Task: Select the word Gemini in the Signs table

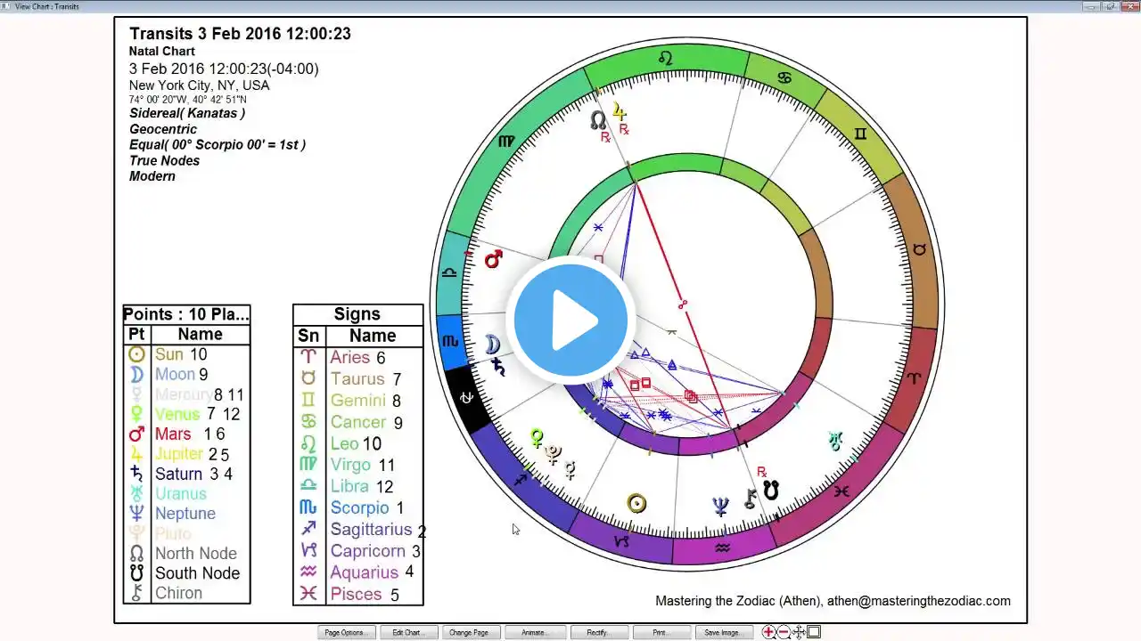Action: 358,401
